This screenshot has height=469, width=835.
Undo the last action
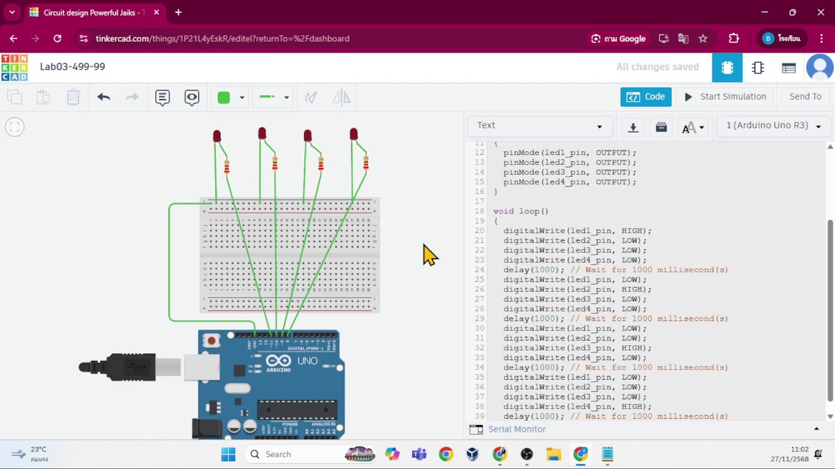click(x=103, y=97)
